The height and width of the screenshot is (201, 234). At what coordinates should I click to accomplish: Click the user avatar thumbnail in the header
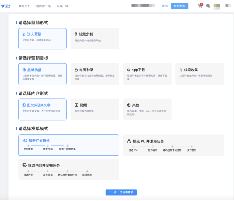click(x=216, y=7)
